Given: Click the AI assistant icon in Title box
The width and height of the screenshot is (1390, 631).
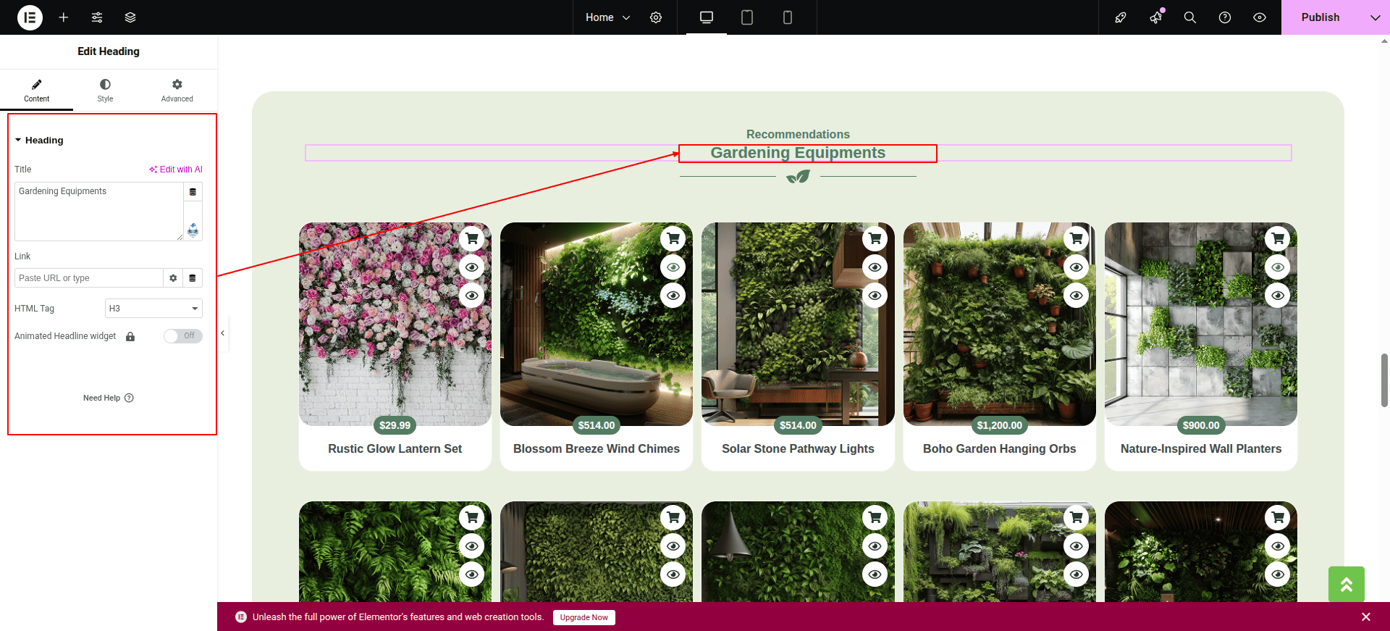Looking at the screenshot, I should 193,230.
